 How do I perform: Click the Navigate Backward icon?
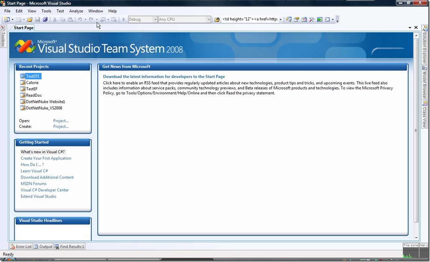tap(103, 20)
